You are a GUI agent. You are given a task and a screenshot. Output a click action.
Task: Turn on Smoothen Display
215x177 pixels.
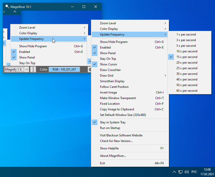click(x=130, y=81)
